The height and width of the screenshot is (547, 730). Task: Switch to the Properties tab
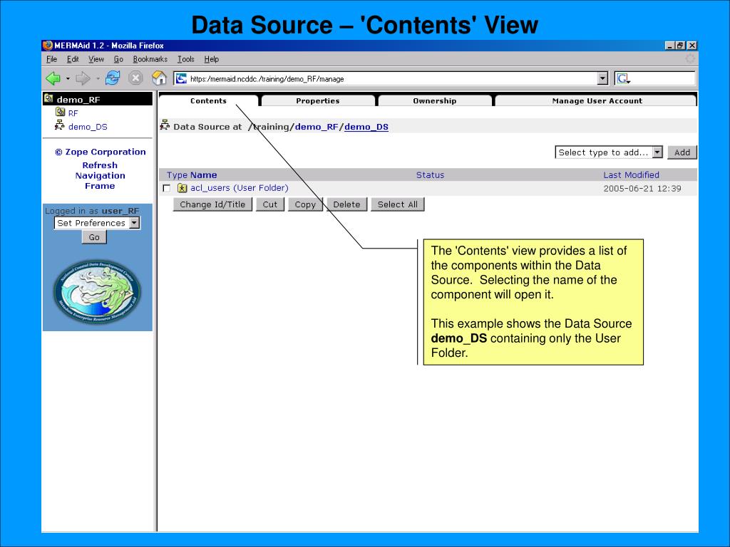(318, 100)
